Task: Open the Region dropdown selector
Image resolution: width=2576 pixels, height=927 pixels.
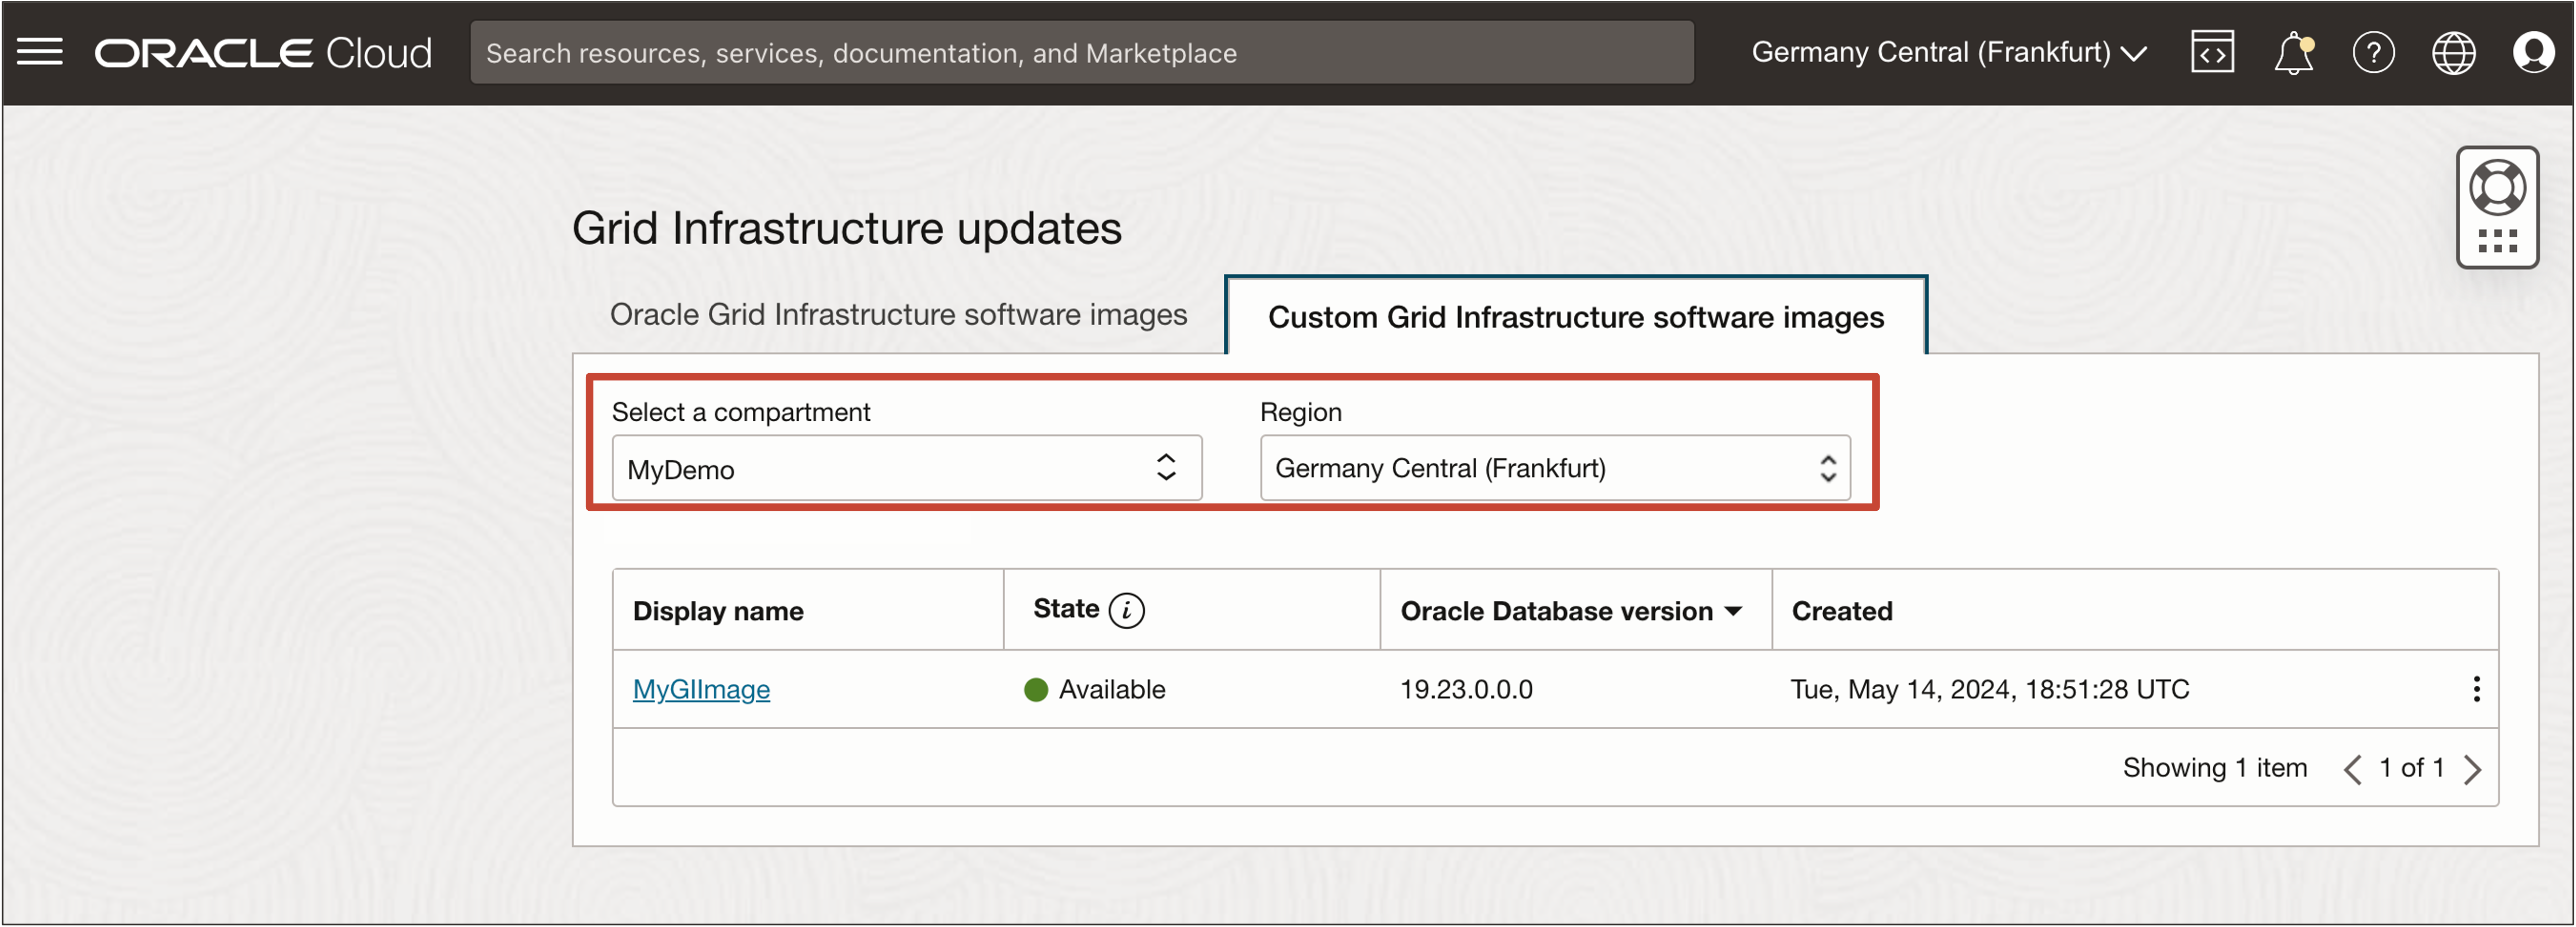Action: [x=1554, y=468]
